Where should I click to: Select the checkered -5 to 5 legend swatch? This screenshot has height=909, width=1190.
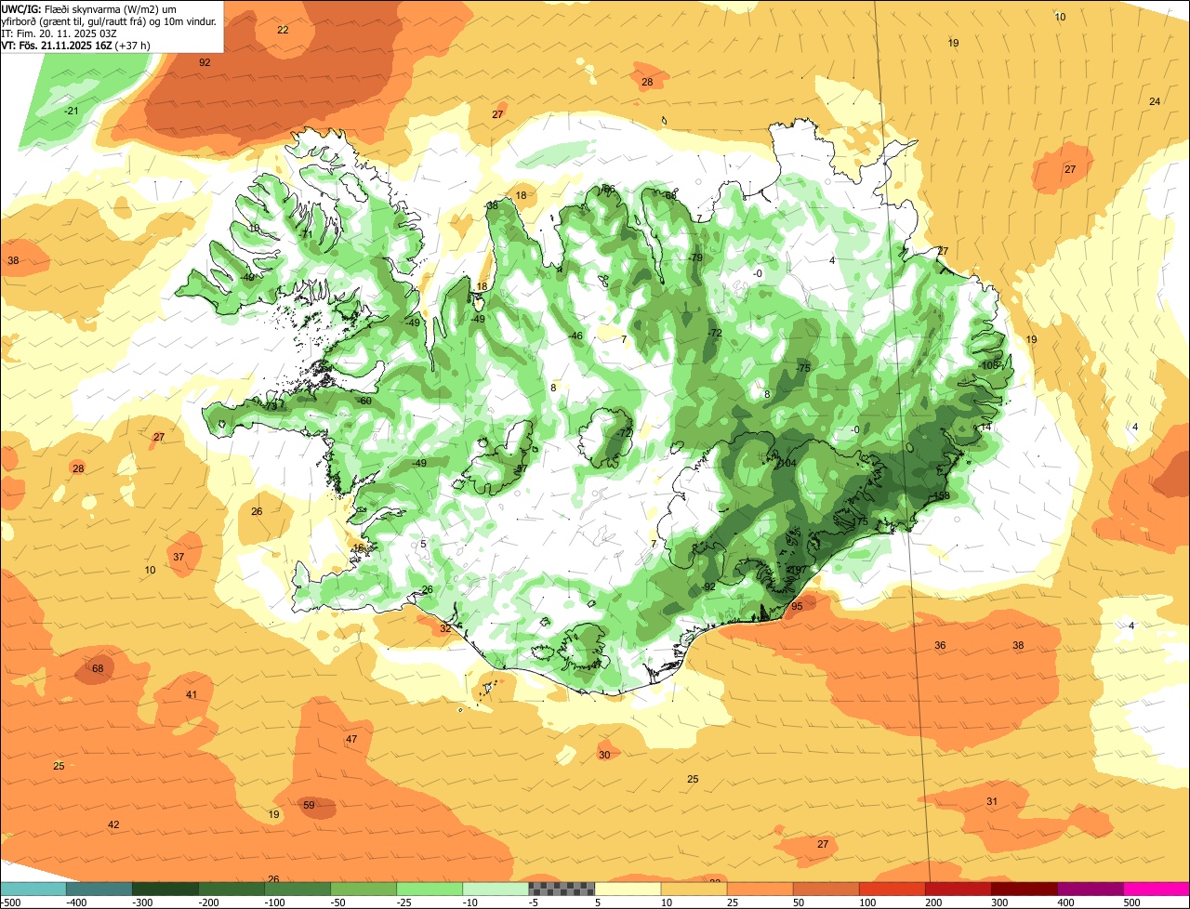[x=562, y=889]
